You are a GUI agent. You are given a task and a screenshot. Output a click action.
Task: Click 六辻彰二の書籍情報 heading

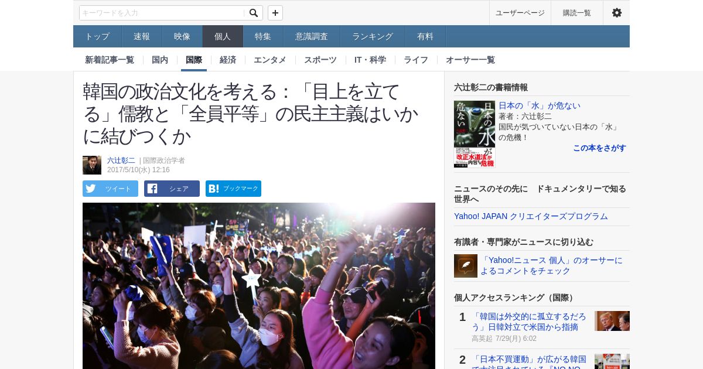coord(491,87)
